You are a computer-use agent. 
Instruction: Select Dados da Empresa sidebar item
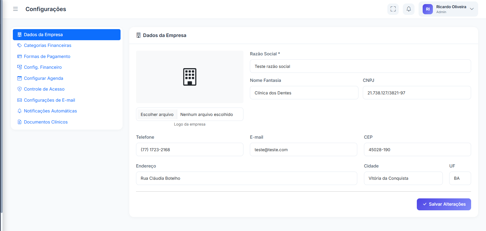(x=67, y=35)
